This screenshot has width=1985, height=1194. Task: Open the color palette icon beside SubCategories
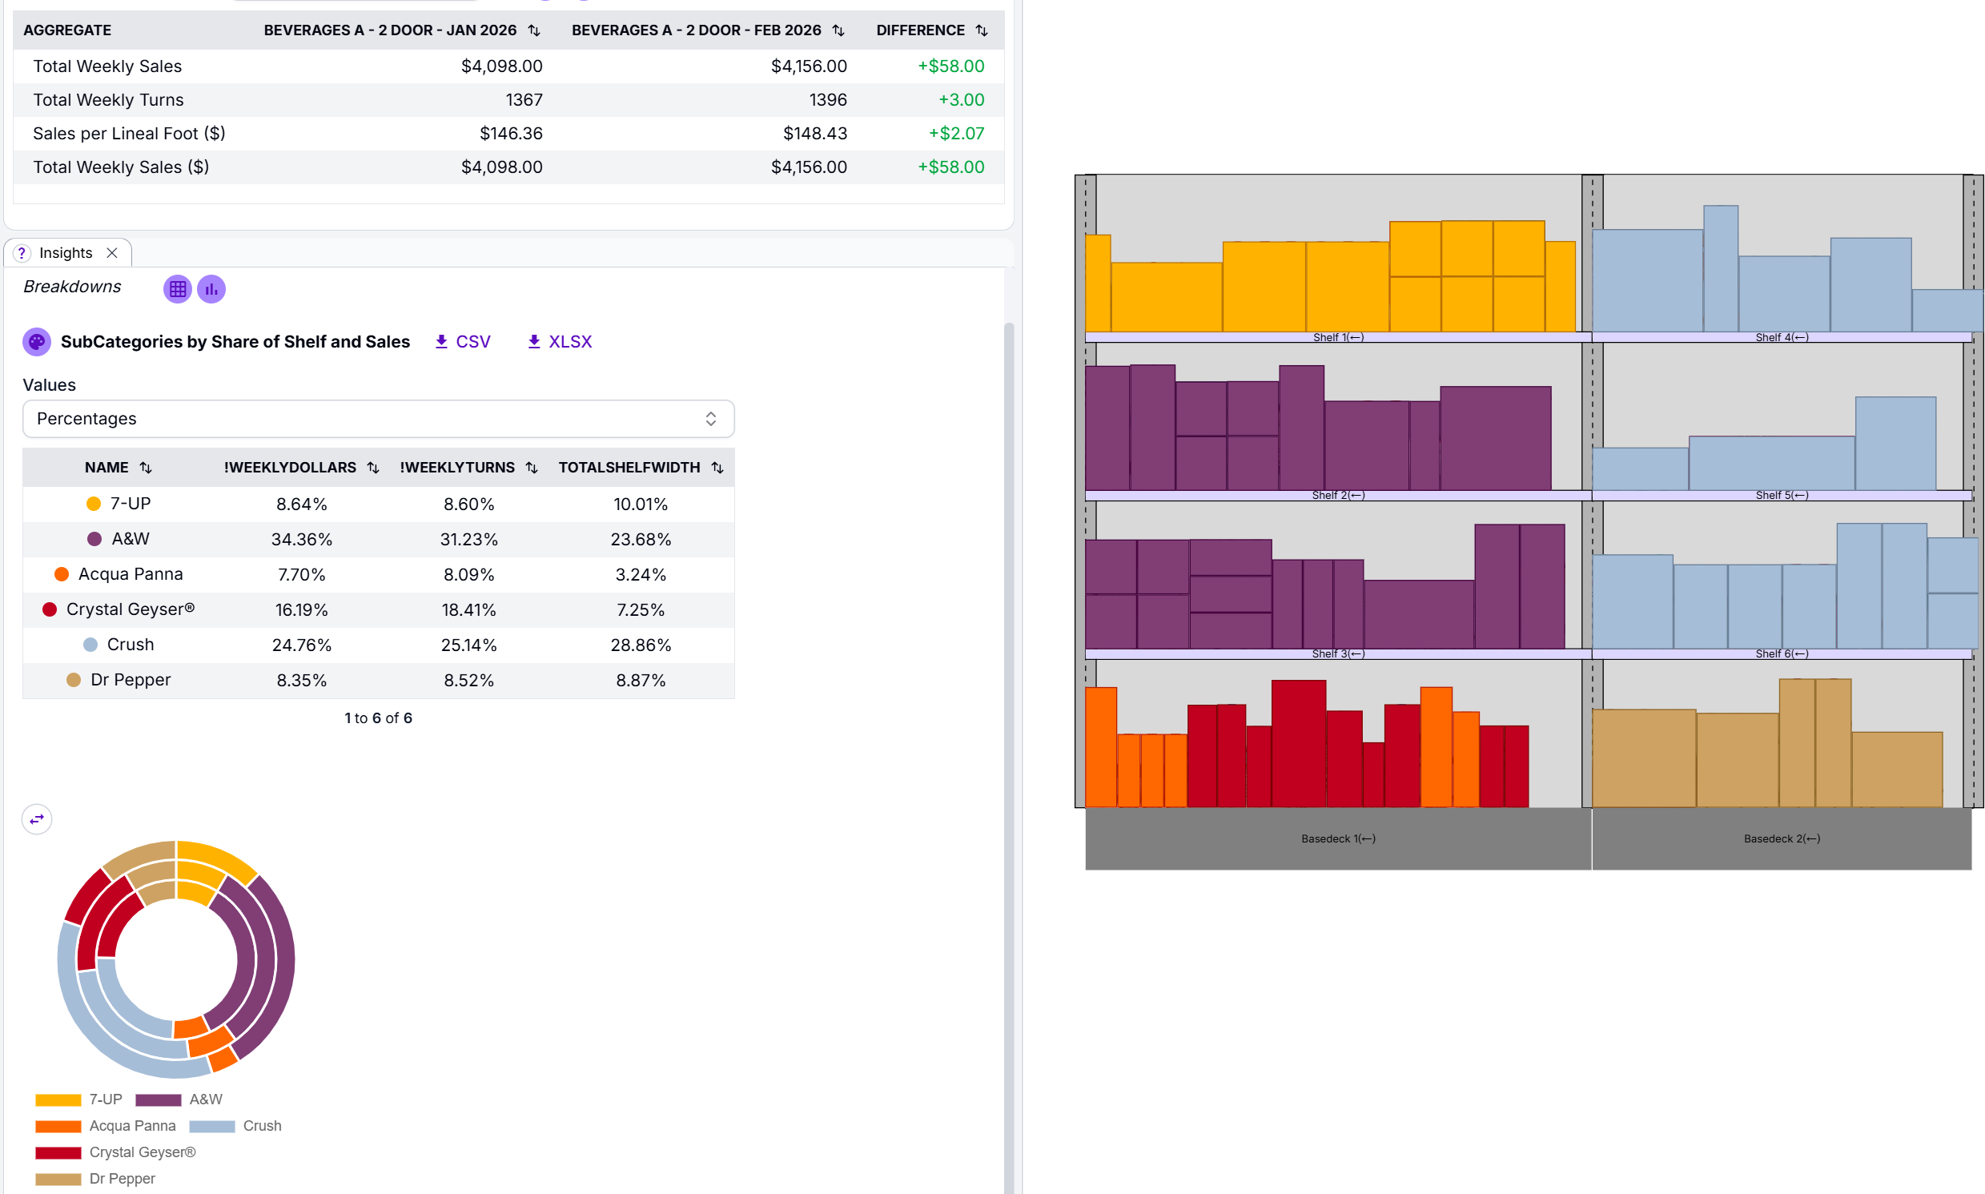point(37,342)
